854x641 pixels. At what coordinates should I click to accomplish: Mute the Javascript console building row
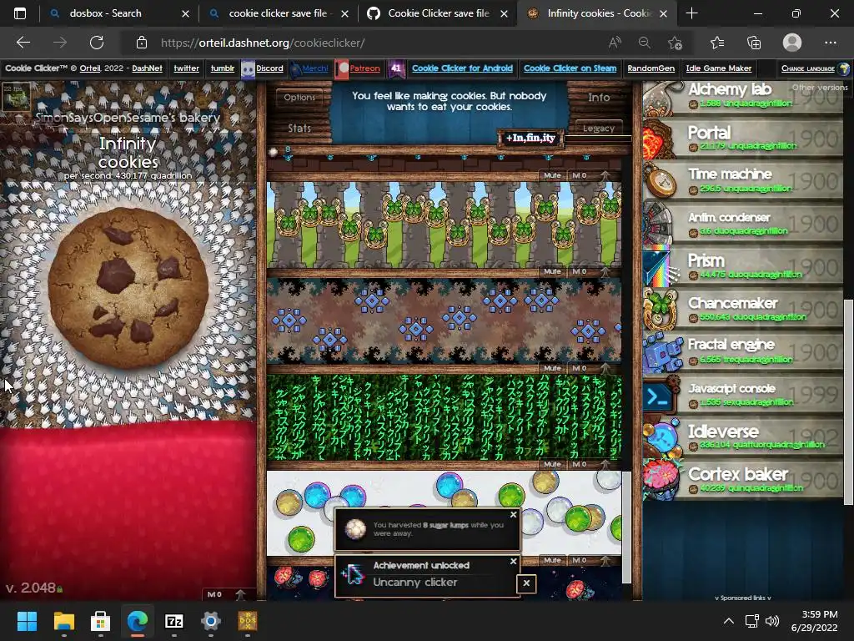click(552, 464)
